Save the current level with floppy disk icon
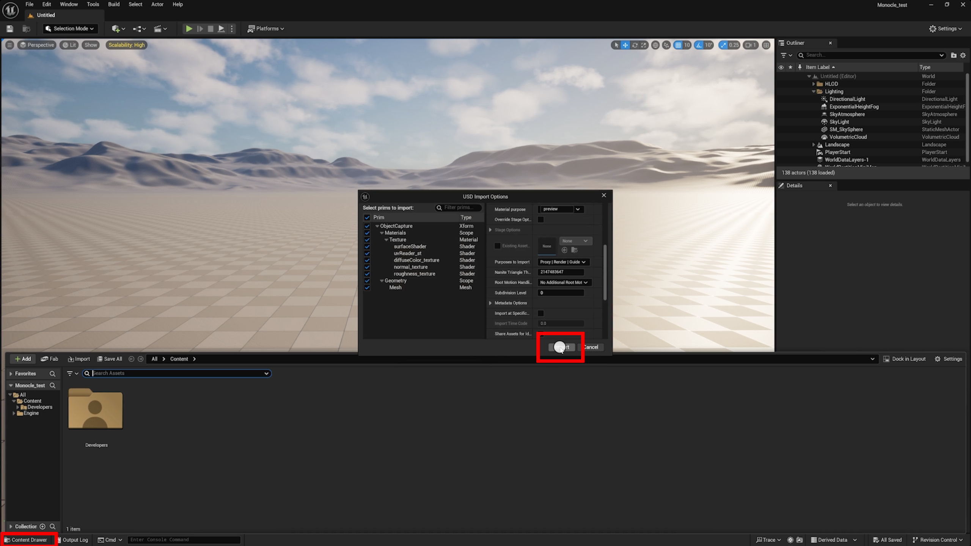 tap(9, 28)
